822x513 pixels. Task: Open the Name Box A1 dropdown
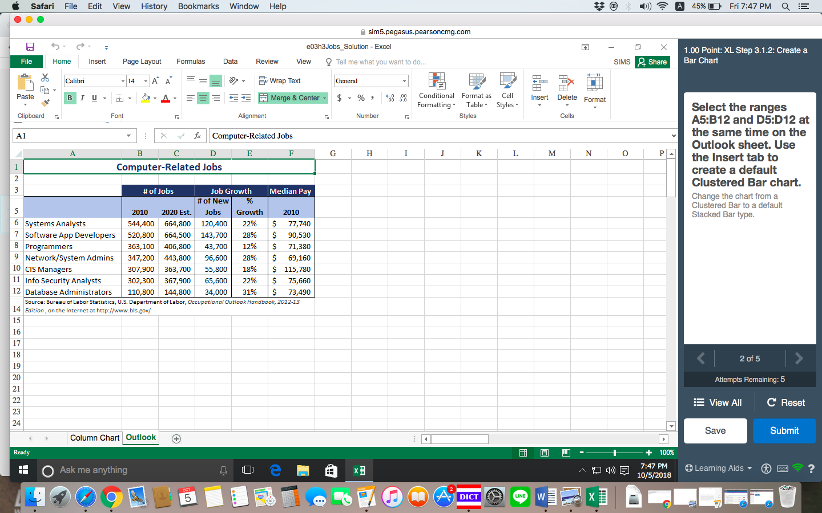point(128,136)
